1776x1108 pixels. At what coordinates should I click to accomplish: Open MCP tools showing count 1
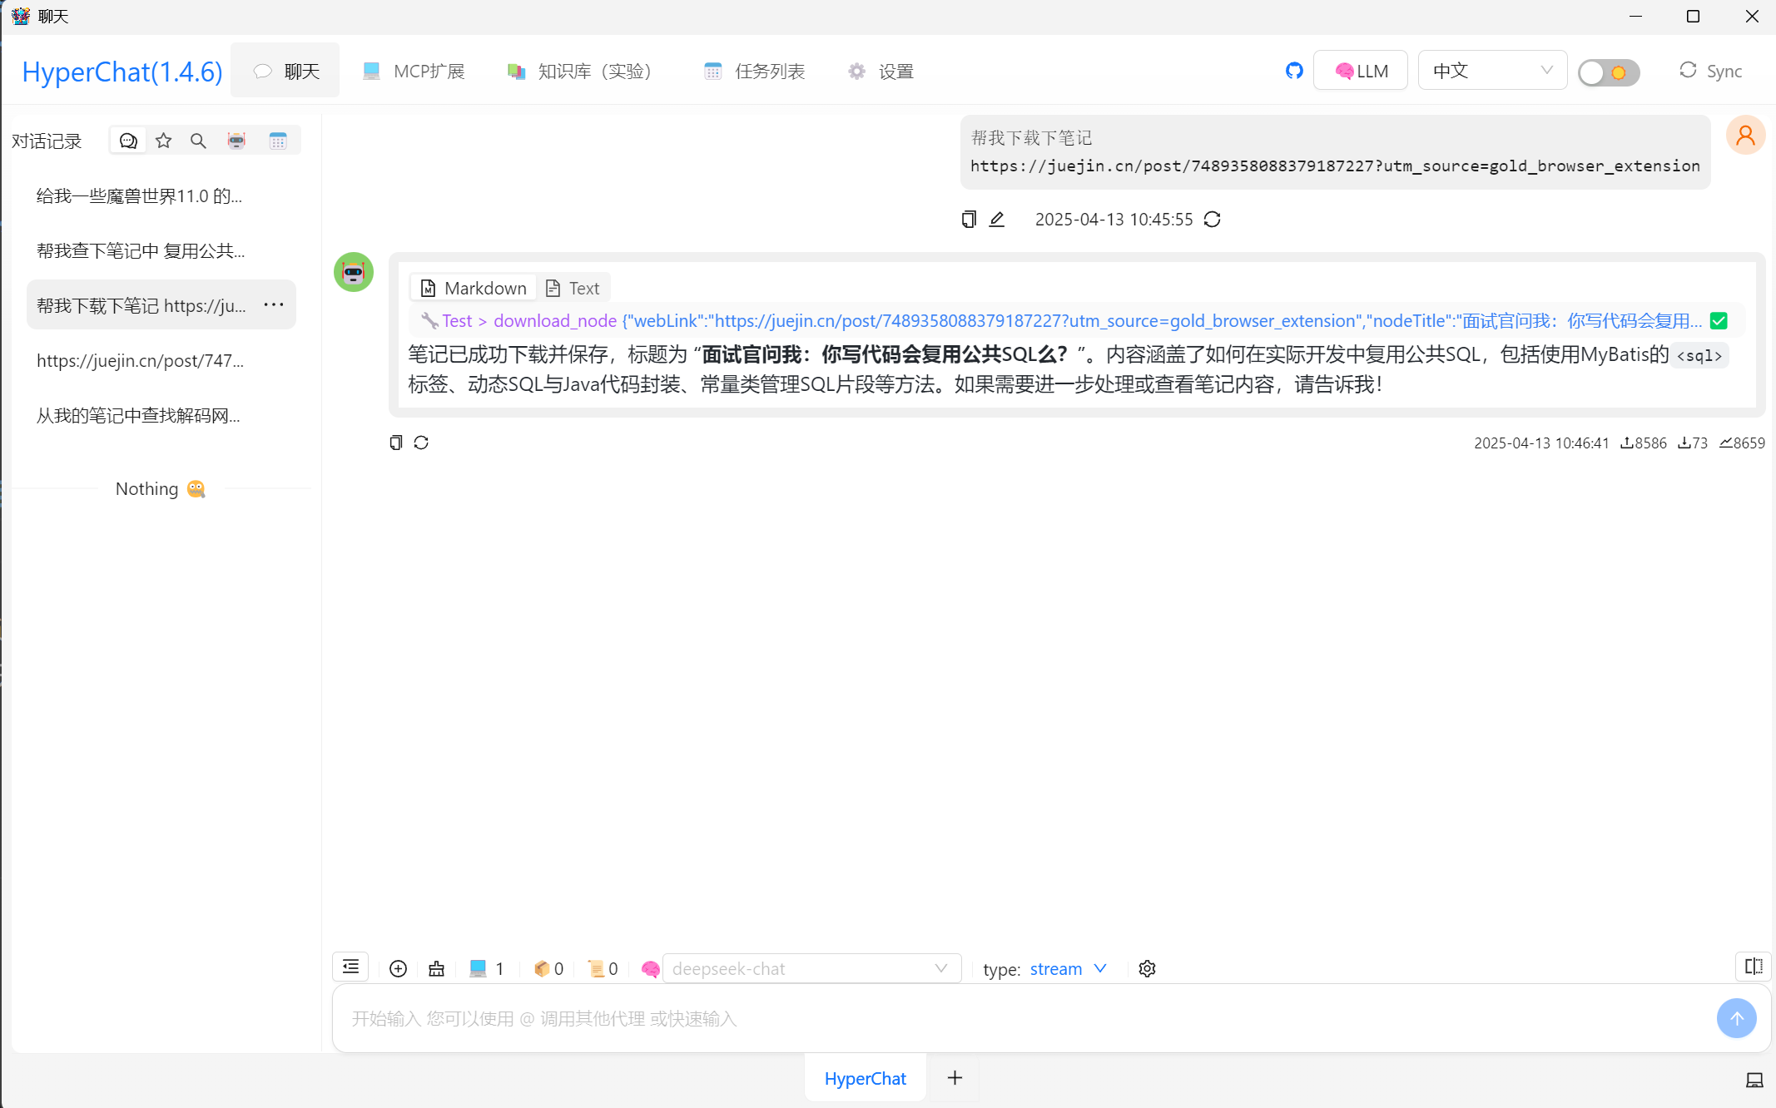(487, 968)
